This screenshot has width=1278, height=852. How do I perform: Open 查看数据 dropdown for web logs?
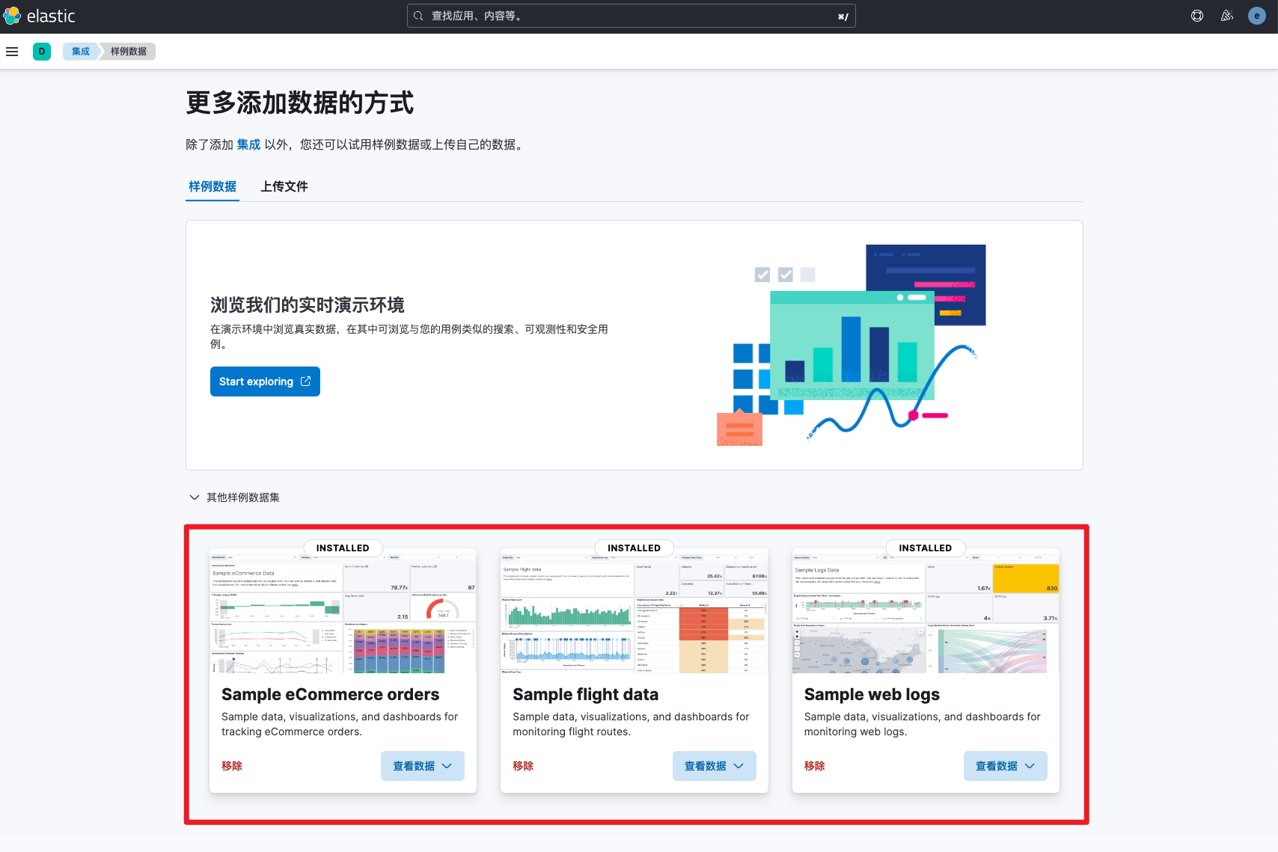(1005, 766)
